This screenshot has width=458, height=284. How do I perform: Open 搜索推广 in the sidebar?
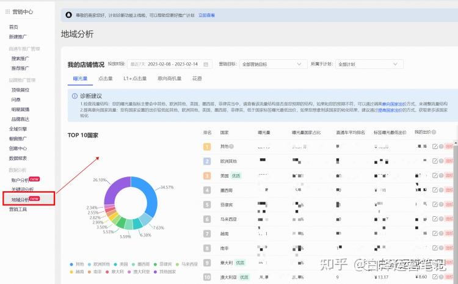[x=20, y=59]
